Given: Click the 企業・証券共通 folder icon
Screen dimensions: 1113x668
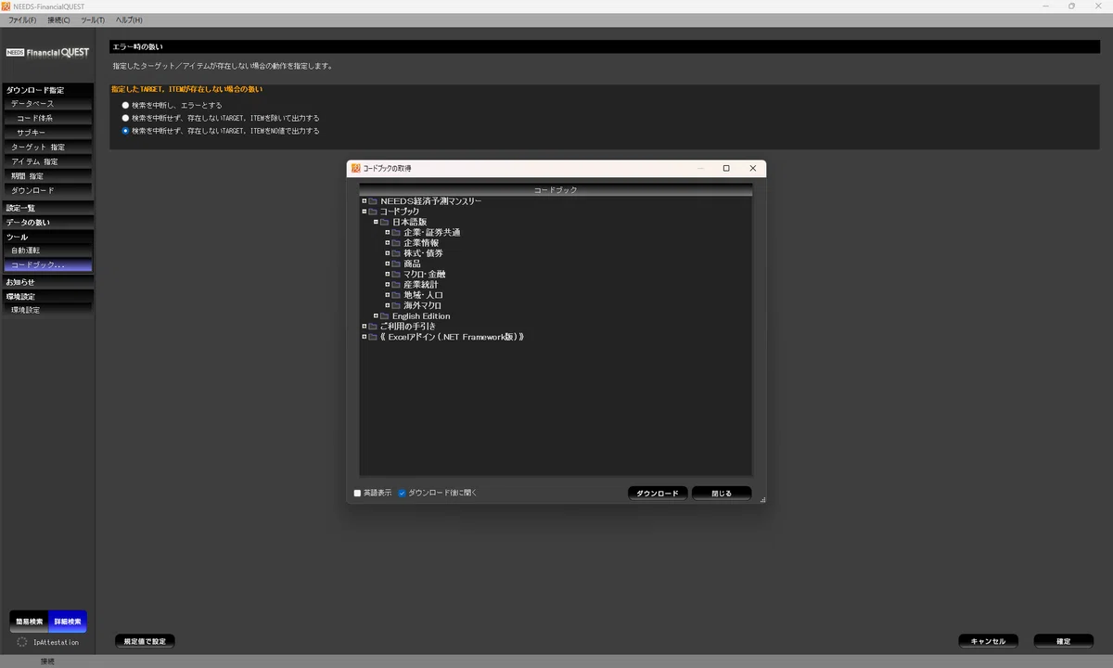Looking at the screenshot, I should coord(396,233).
